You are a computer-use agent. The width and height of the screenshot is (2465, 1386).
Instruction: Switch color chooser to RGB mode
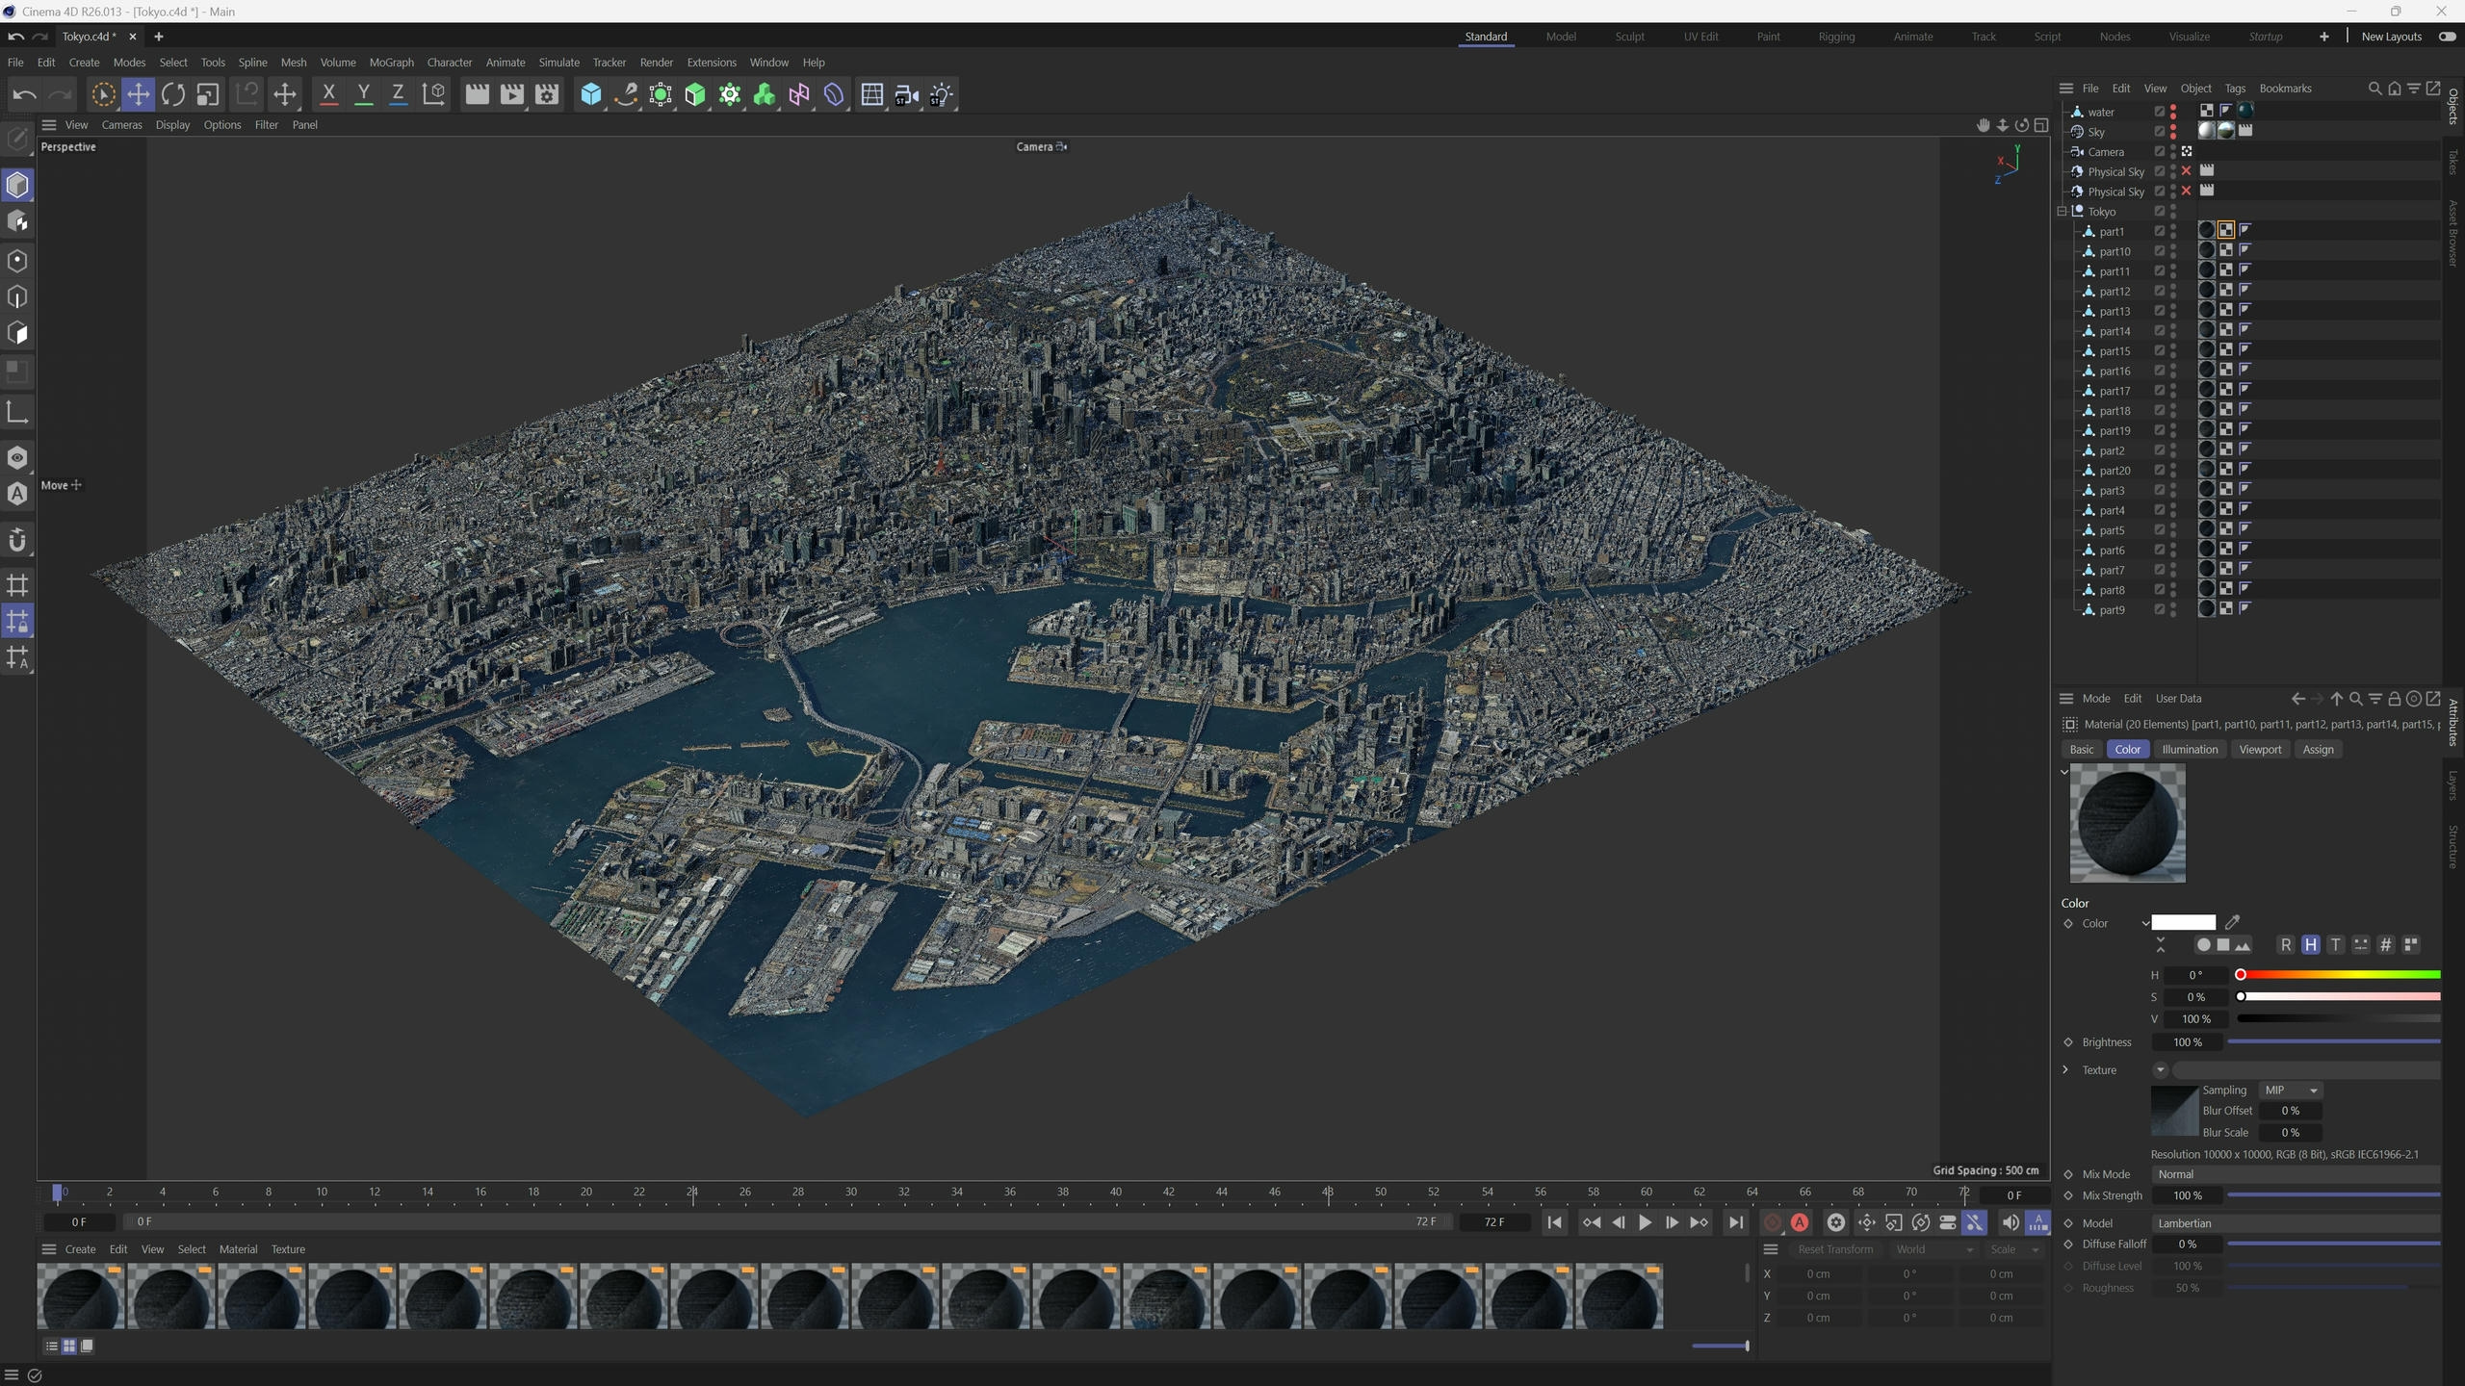click(x=2286, y=945)
